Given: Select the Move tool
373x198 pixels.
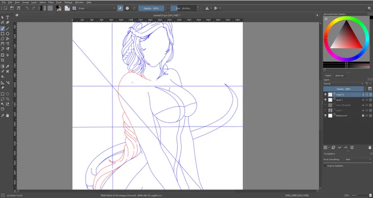Looking at the screenshot, I should [8, 55].
